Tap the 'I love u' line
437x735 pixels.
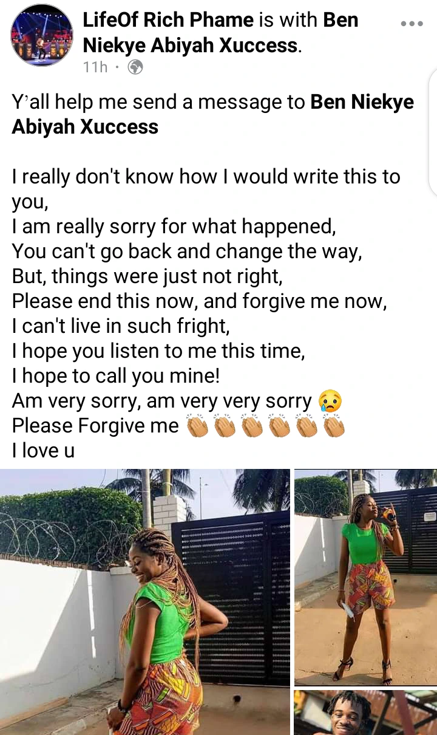[x=43, y=451]
